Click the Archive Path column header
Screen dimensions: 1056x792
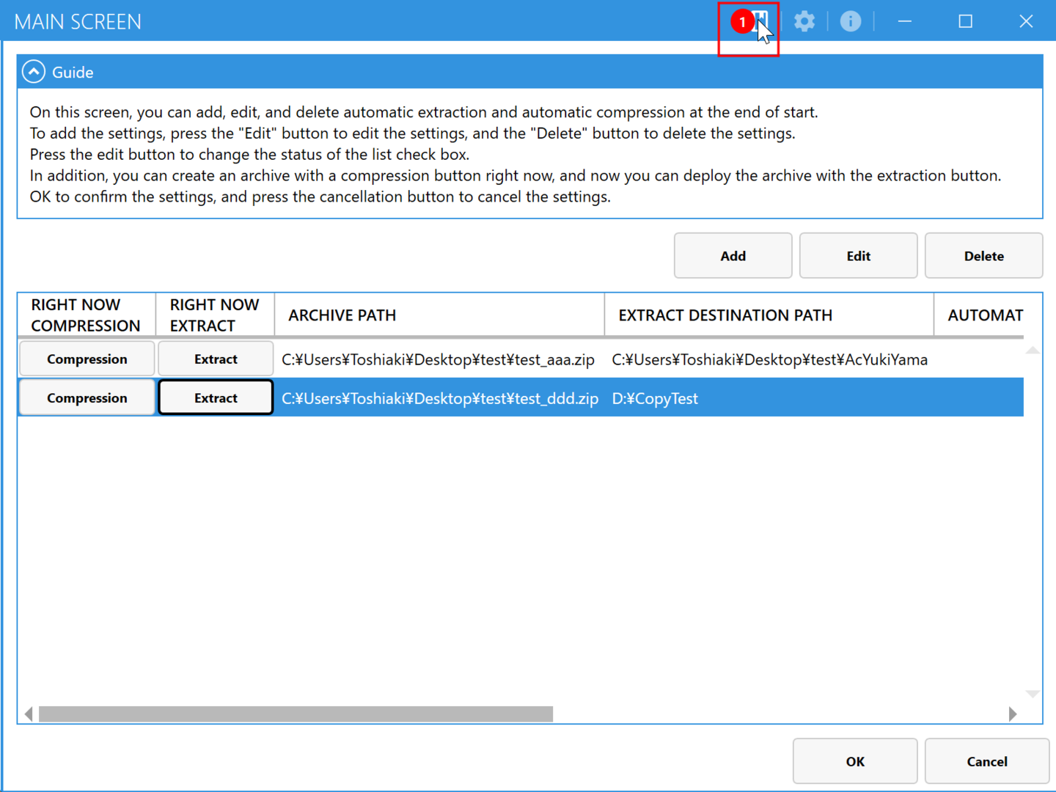[x=439, y=315]
